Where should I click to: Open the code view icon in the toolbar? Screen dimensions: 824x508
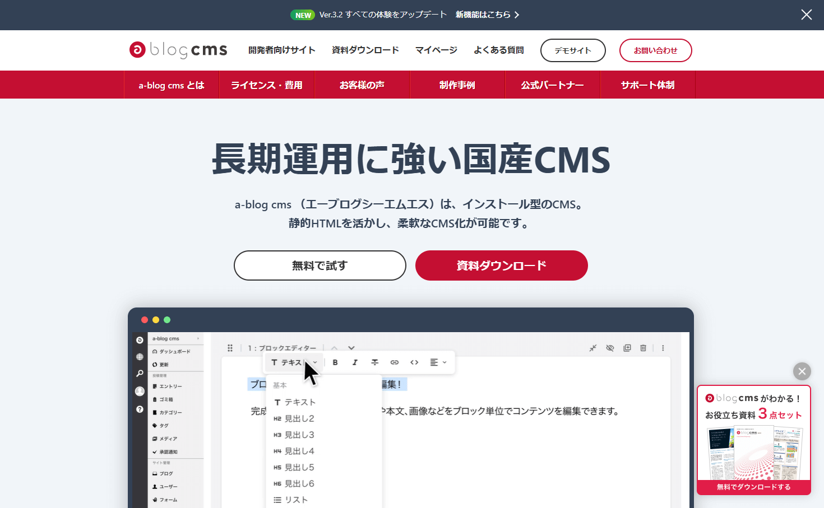point(414,362)
